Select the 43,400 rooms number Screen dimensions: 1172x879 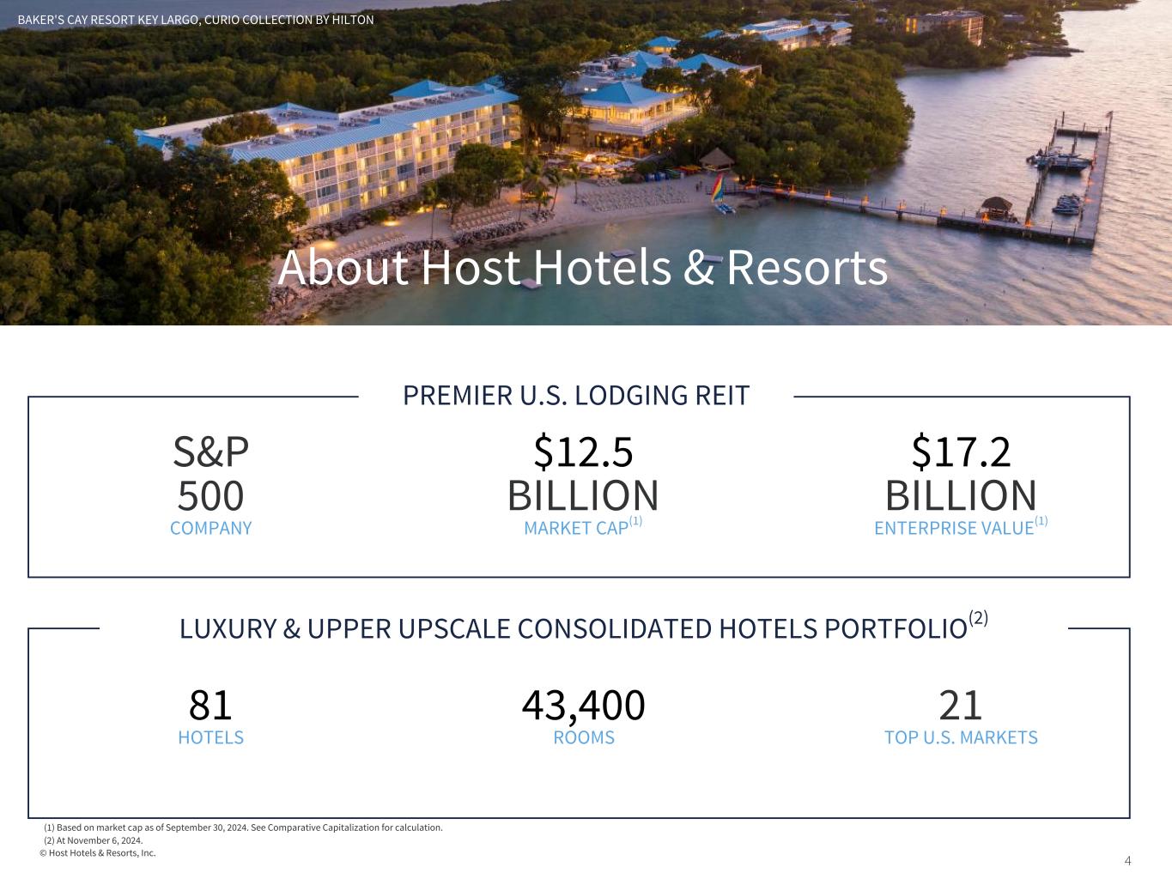click(583, 705)
